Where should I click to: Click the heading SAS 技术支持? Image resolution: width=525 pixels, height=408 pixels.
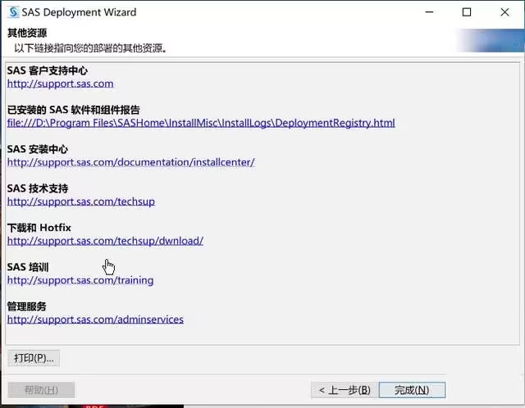(38, 188)
